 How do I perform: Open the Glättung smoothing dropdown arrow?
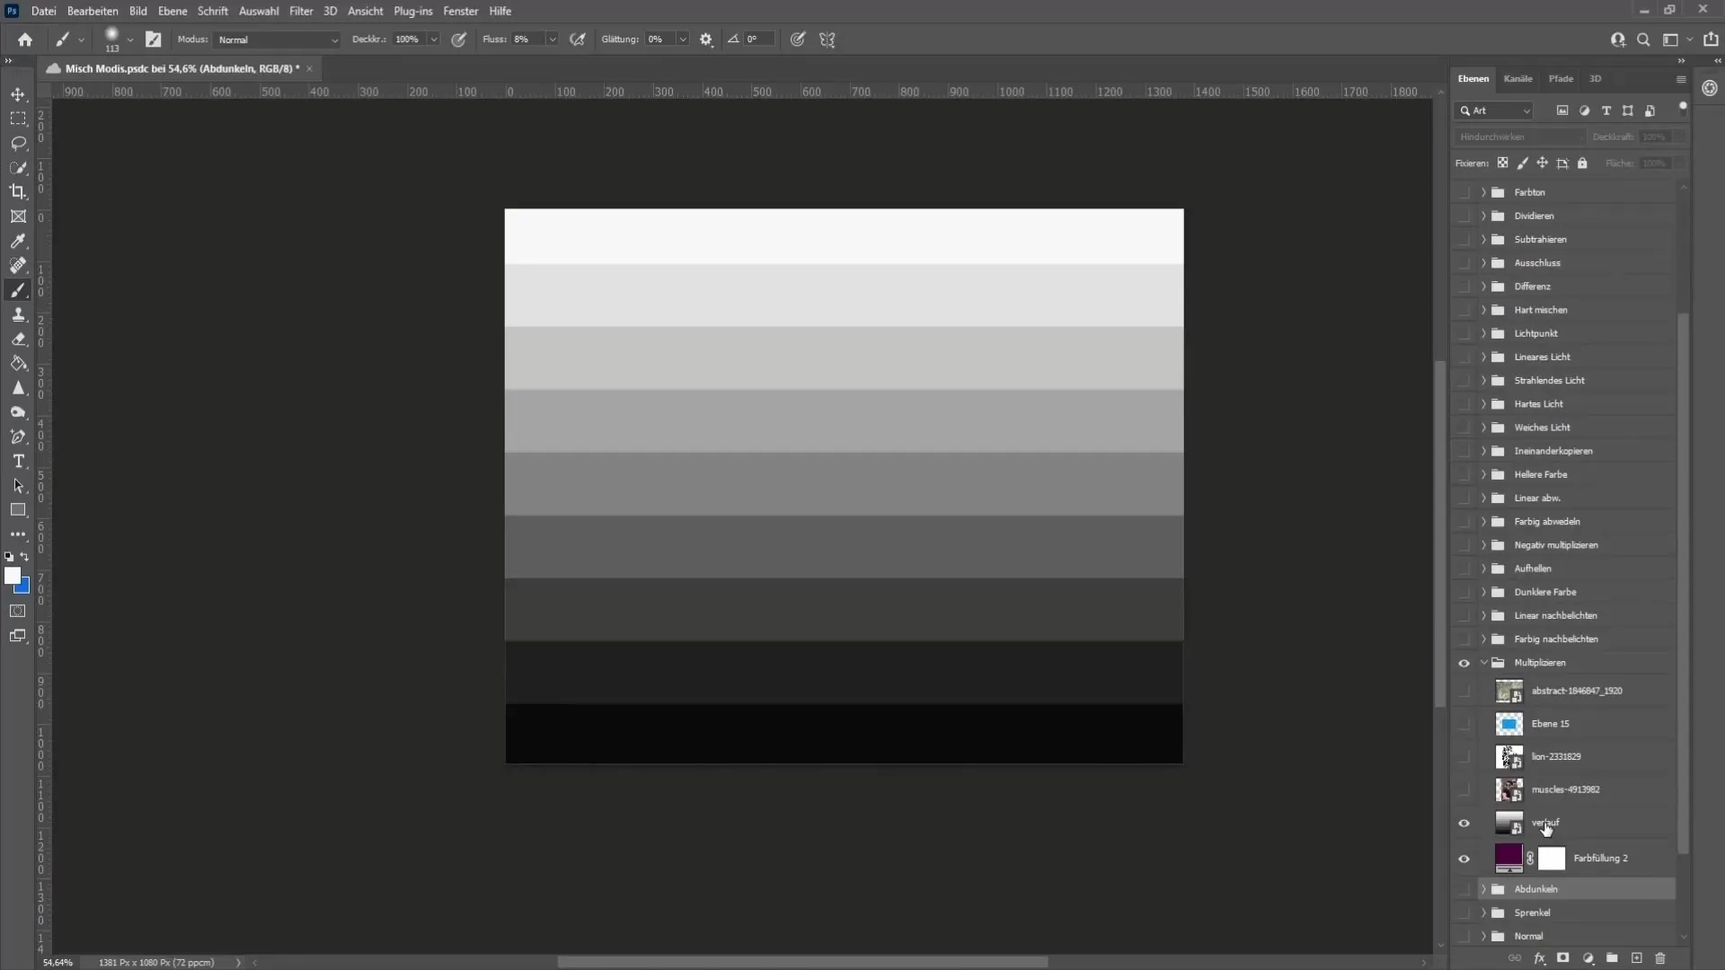(x=683, y=40)
